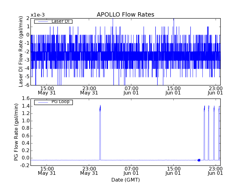Click the PG Flow Rate y-axis label
Viewport: 245px width, 184px height.
click(16, 132)
